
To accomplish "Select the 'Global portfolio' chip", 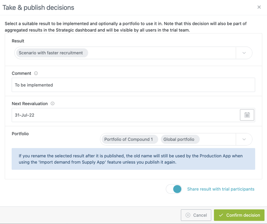I will click(x=179, y=139).
